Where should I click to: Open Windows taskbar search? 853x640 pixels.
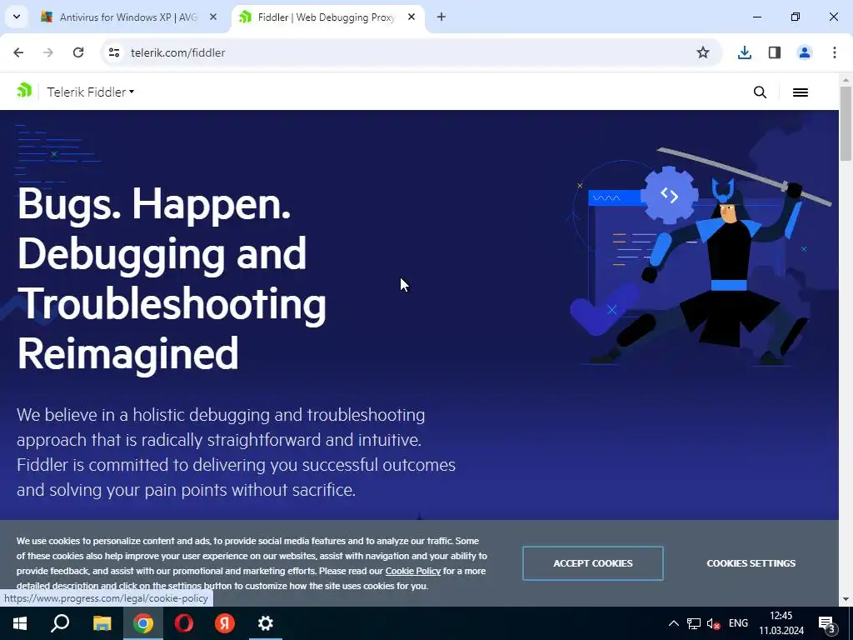pos(60,623)
